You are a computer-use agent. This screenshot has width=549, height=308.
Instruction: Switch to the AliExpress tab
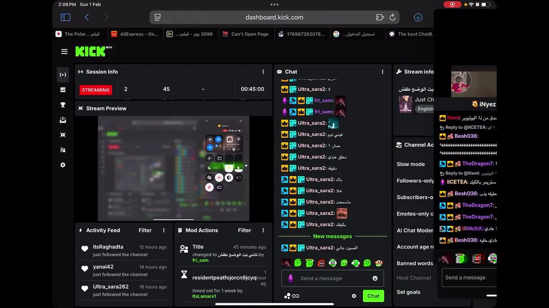[x=135, y=34]
